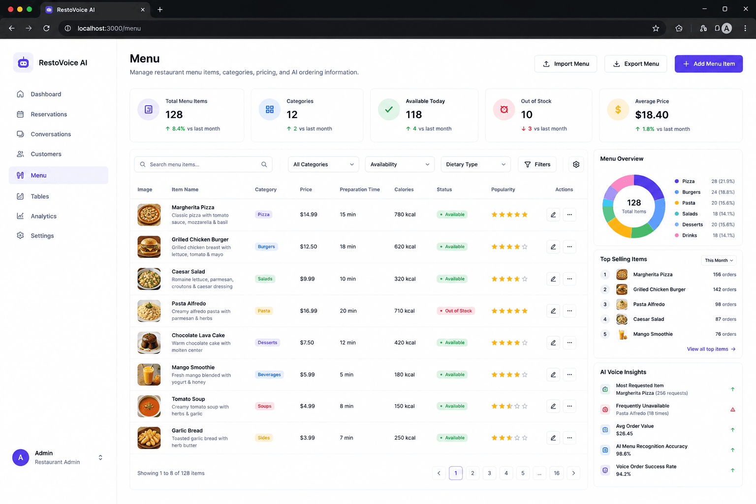Open the Dietary Type dropdown

[475, 164]
